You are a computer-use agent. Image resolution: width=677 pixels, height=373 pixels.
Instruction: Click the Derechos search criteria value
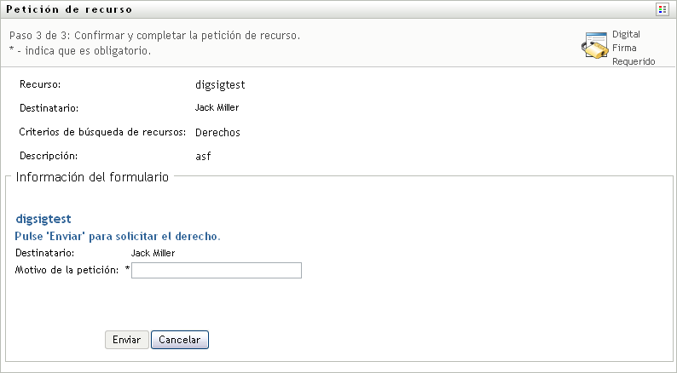pyautogui.click(x=217, y=133)
